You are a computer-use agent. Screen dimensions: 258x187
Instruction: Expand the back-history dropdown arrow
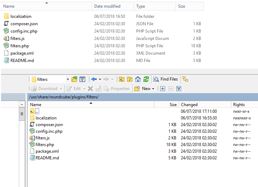click(100, 79)
